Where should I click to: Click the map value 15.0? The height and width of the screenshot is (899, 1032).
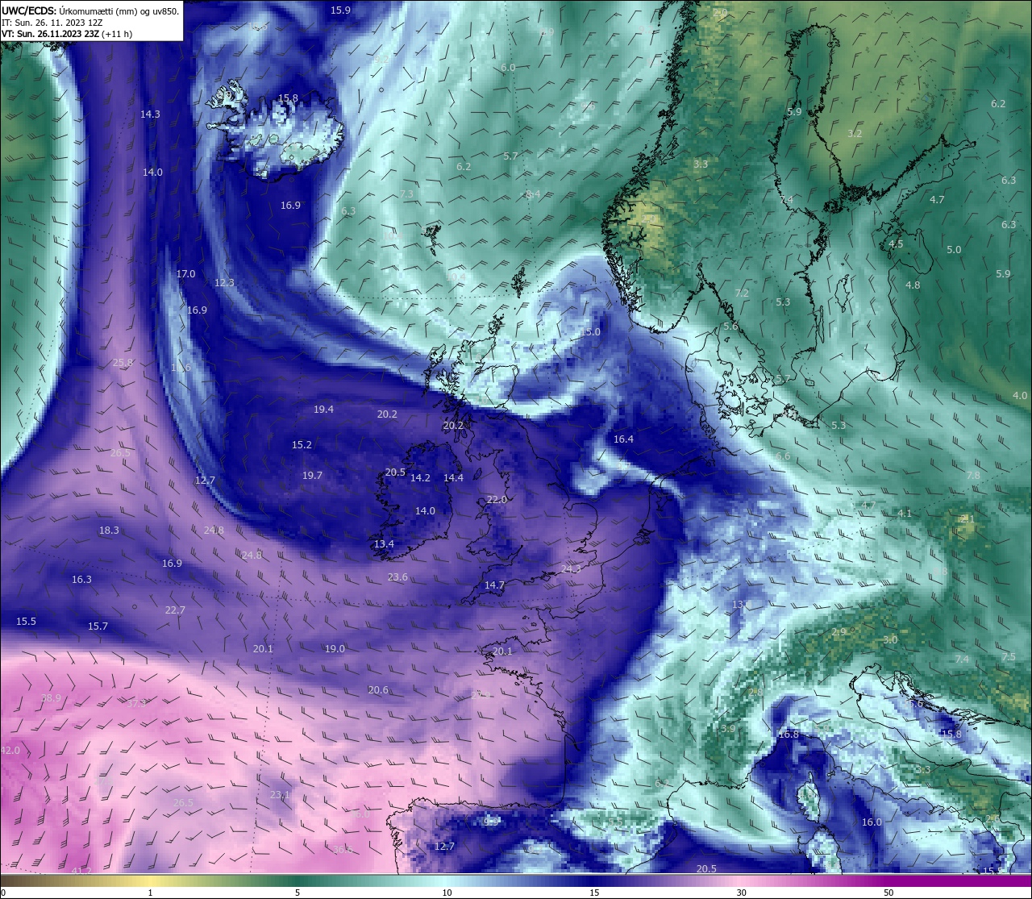[x=590, y=332]
